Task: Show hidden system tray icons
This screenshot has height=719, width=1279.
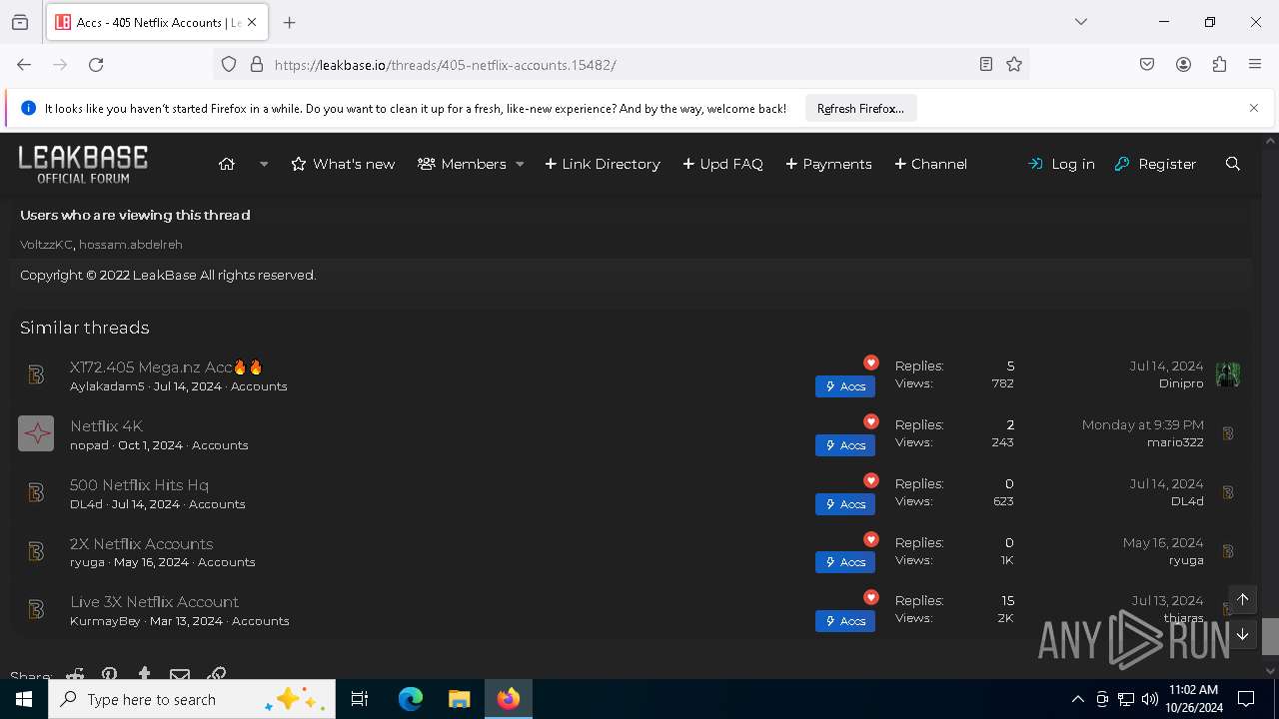Action: [1077, 699]
